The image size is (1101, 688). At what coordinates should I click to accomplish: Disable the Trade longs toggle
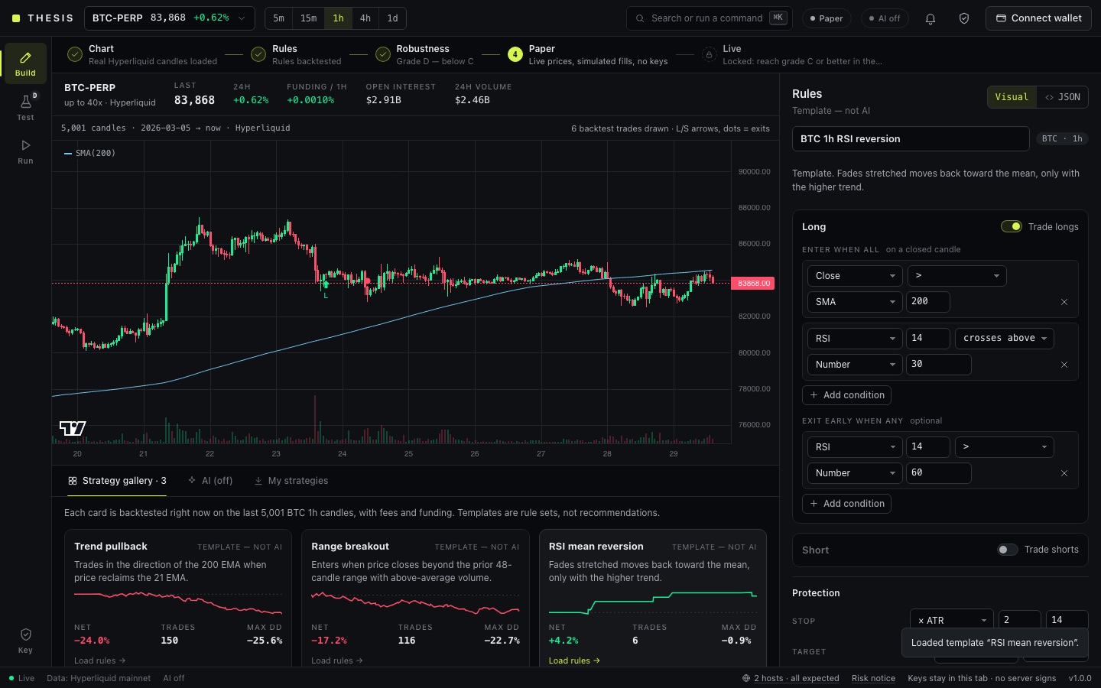(1011, 226)
